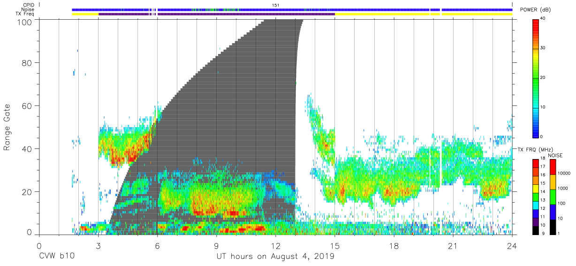
Task: Click the red NOISE legend swatch
Action: (x=553, y=167)
